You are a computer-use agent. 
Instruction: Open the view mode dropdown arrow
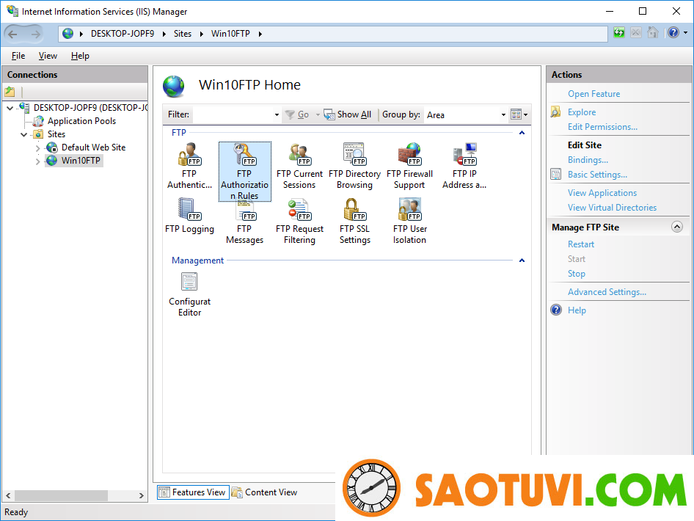pos(525,115)
